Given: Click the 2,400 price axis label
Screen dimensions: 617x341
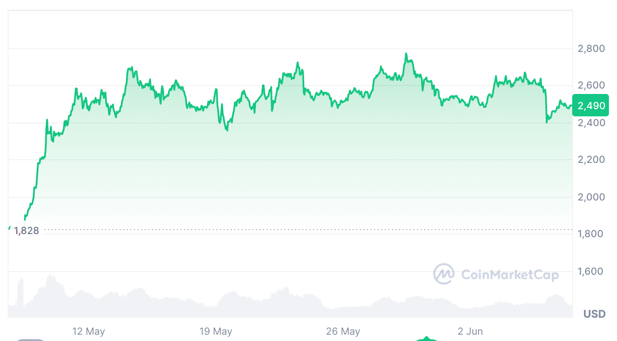Looking at the screenshot, I should click(591, 123).
